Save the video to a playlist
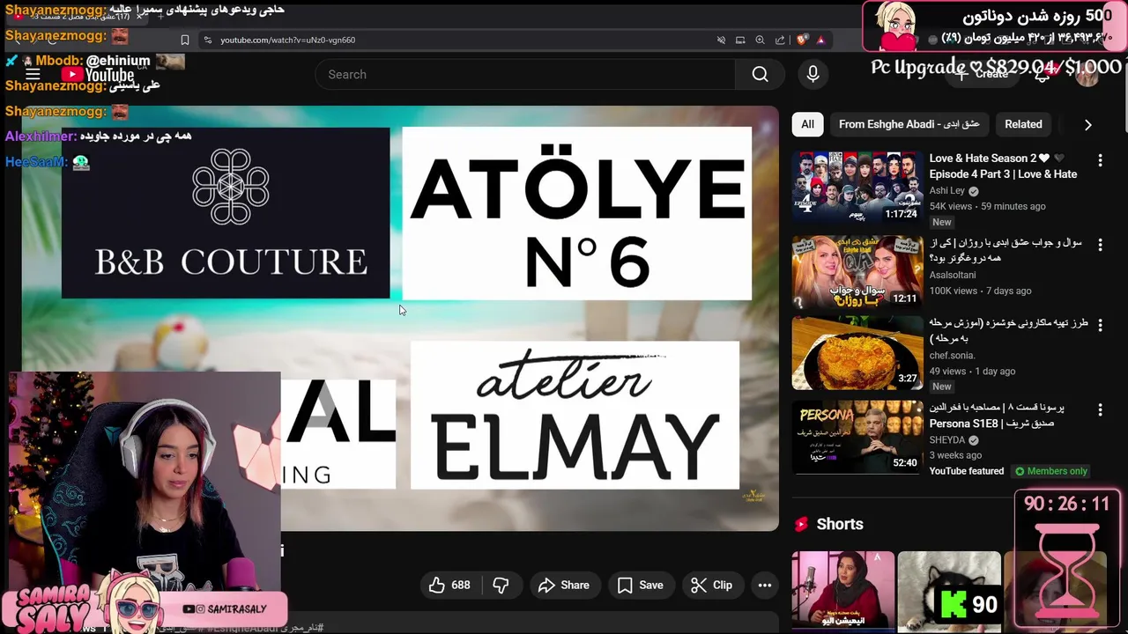This screenshot has width=1128, height=634. [x=641, y=585]
